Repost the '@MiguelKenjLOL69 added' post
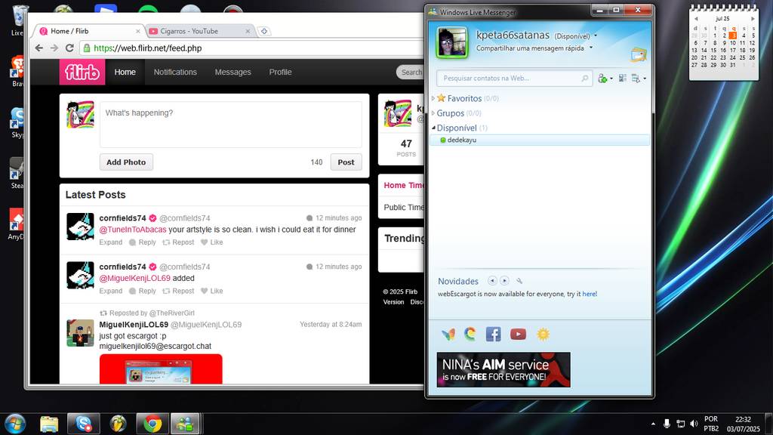This screenshot has height=435, width=773. [x=178, y=291]
